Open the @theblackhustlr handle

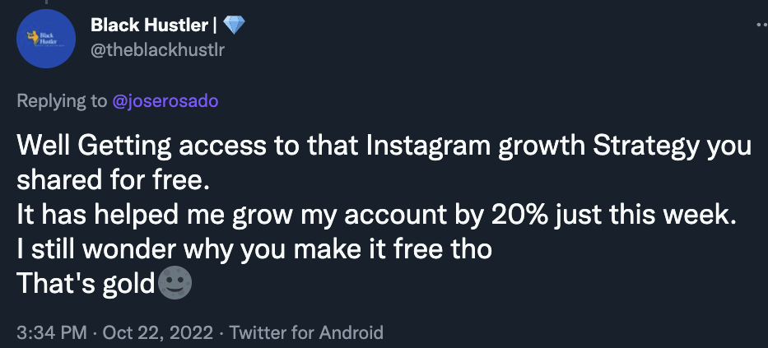click(158, 49)
